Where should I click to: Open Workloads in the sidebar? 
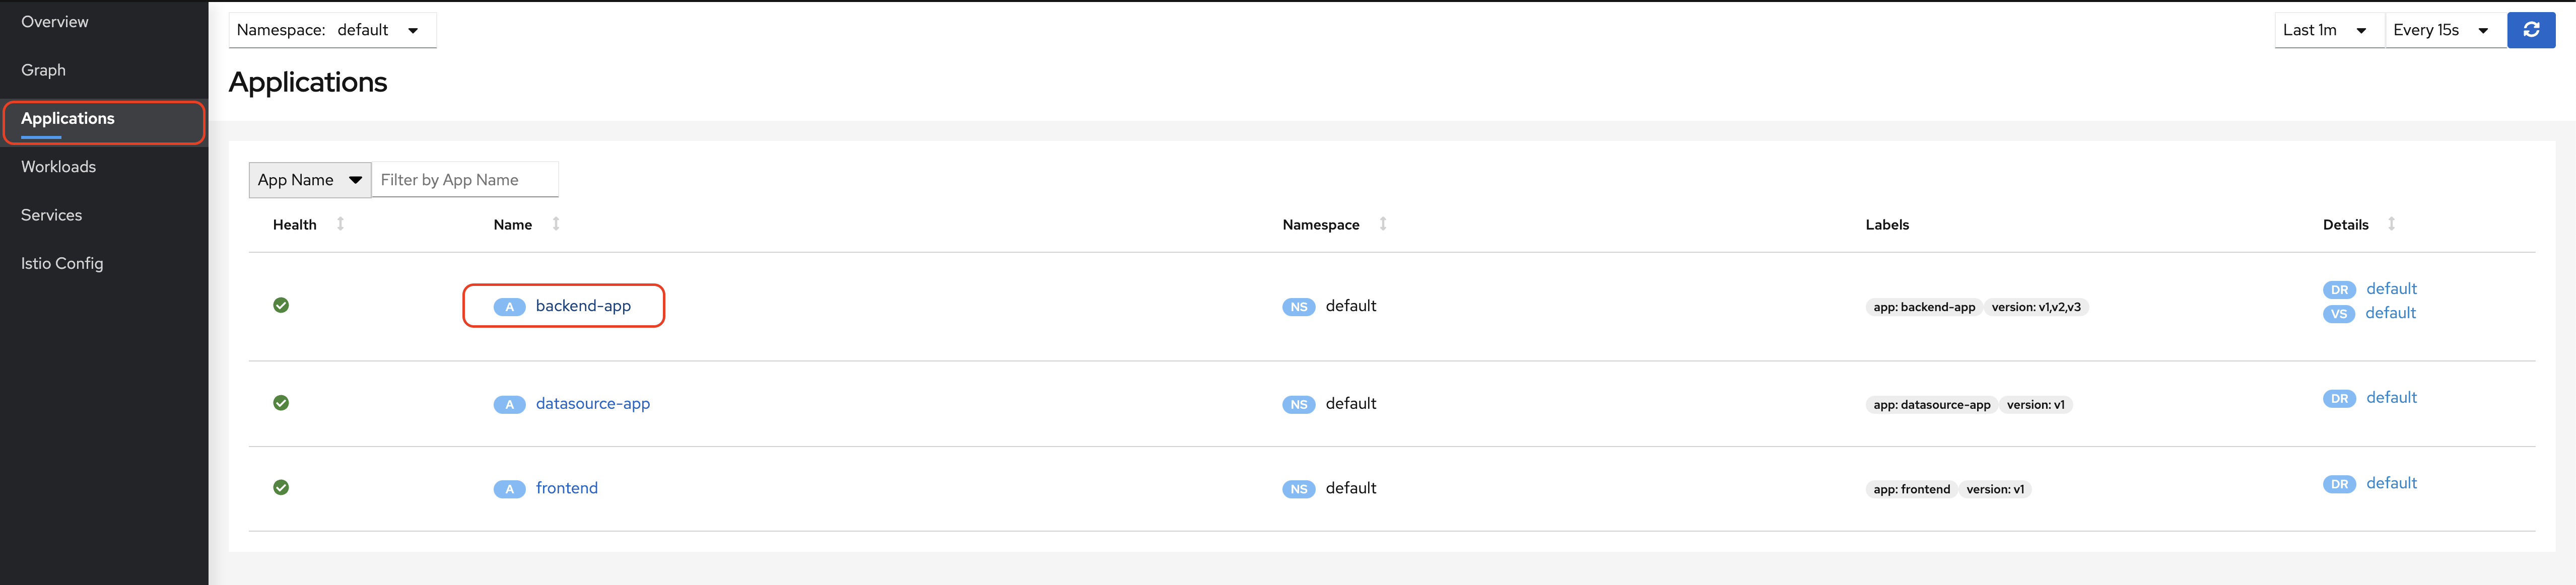pos(59,167)
